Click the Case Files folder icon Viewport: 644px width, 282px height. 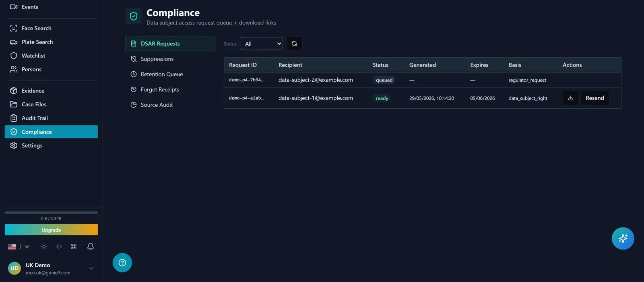[x=14, y=104]
